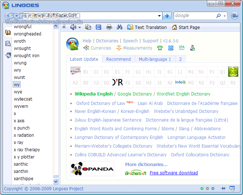243x195 pixels.
Task: Expand the search box history dropdown
Action: click(159, 16)
